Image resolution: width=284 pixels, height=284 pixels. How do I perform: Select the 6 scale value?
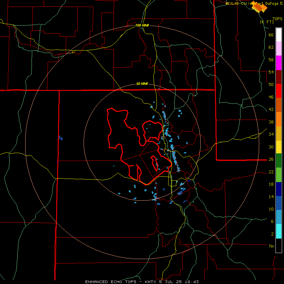tap(272, 221)
